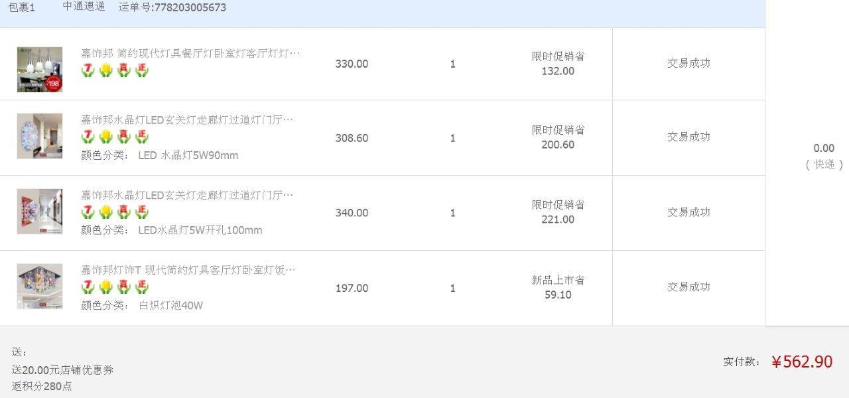Click the 真 badge on the 330.00 product

(x=124, y=70)
